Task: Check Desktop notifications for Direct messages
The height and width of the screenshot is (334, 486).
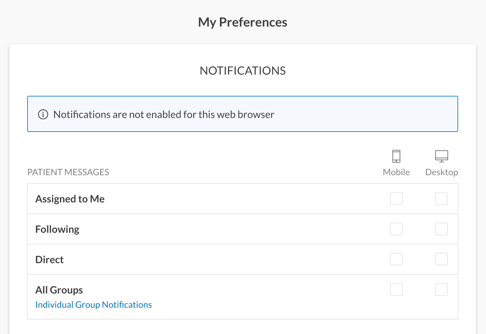Action: tap(441, 259)
